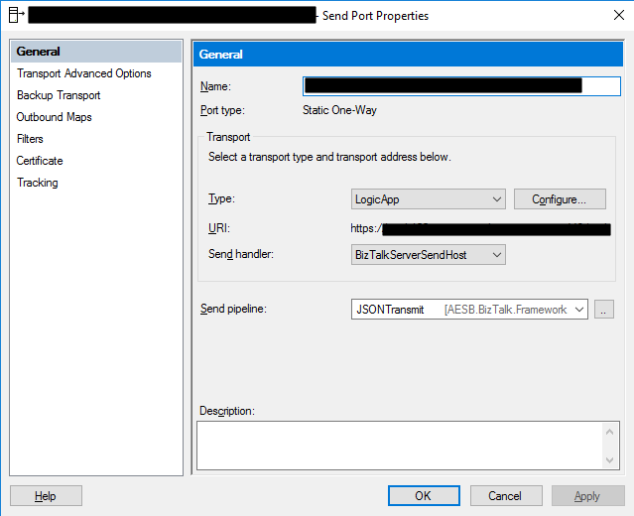Click the send port icon in title bar
The image size is (634, 516).
click(x=15, y=16)
